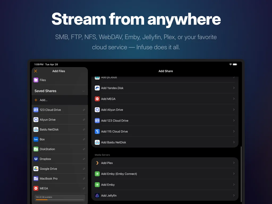Viewport: 272px width, 204px height.
Task: Select the Add MEGA red icon
Action: (97, 99)
